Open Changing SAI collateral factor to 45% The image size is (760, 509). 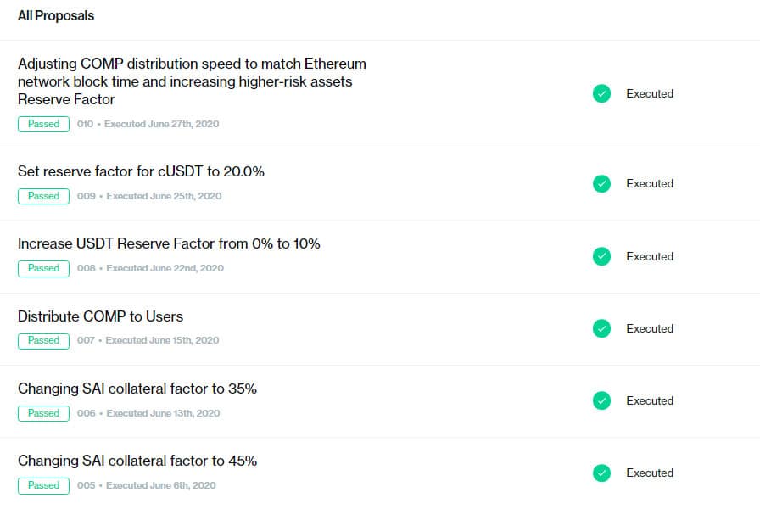point(137,461)
